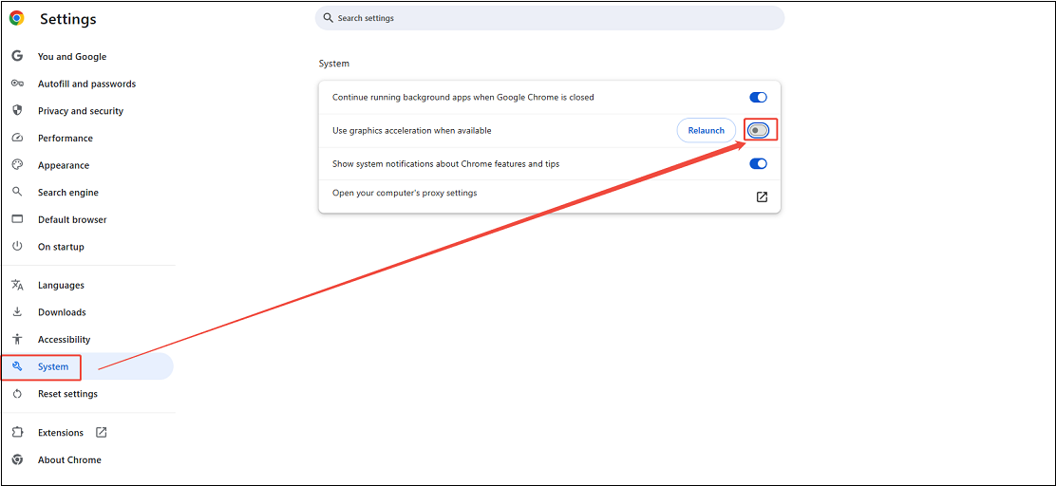Click the shield icon for Privacy and security
This screenshot has height=486, width=1056.
click(17, 110)
